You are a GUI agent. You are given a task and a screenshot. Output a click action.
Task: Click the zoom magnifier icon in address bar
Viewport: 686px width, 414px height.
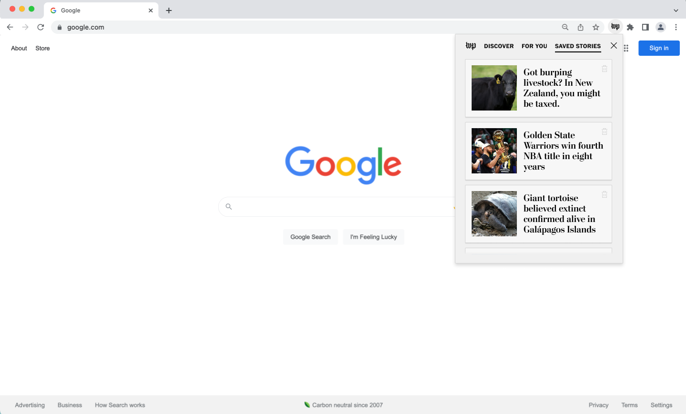(x=565, y=27)
